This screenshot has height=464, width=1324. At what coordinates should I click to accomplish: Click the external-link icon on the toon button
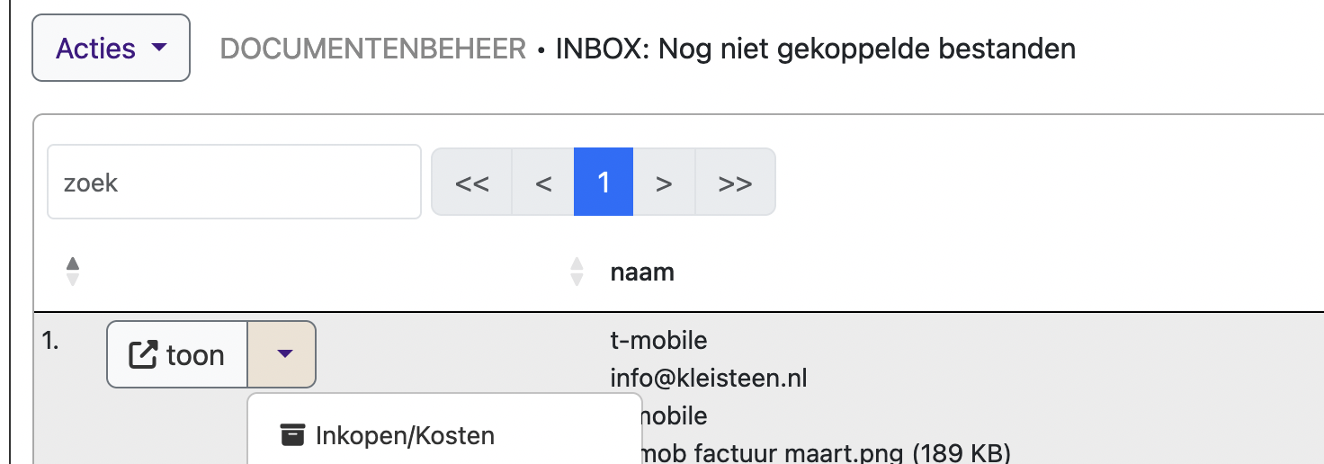tap(143, 355)
